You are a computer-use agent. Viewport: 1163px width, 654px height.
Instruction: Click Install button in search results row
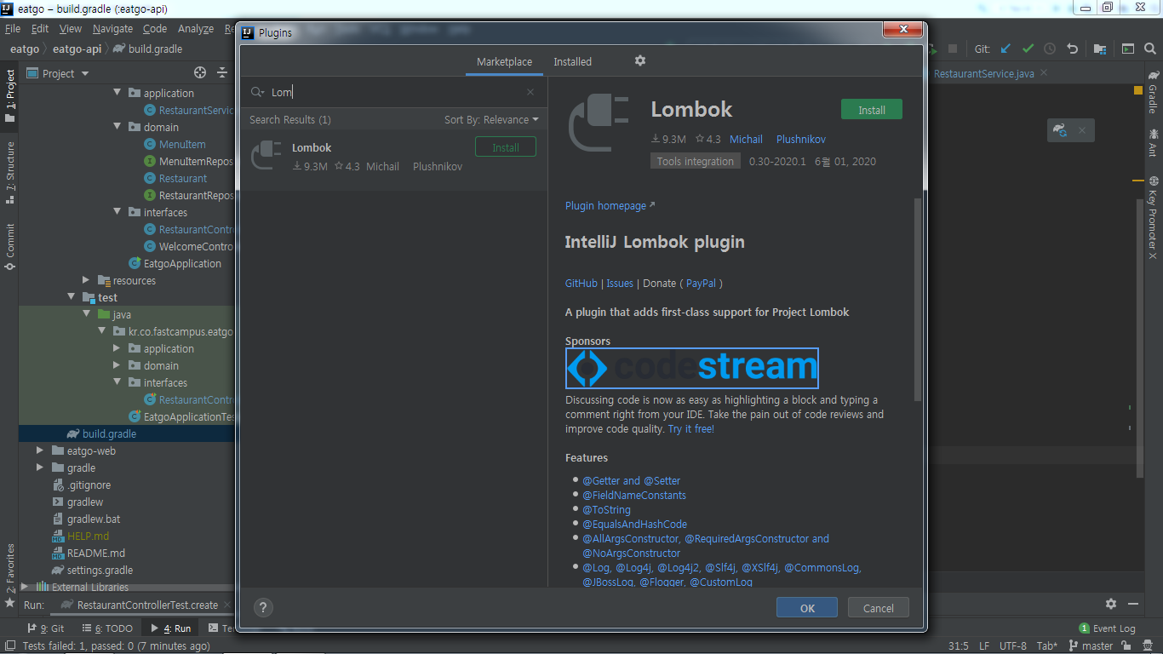[506, 147]
